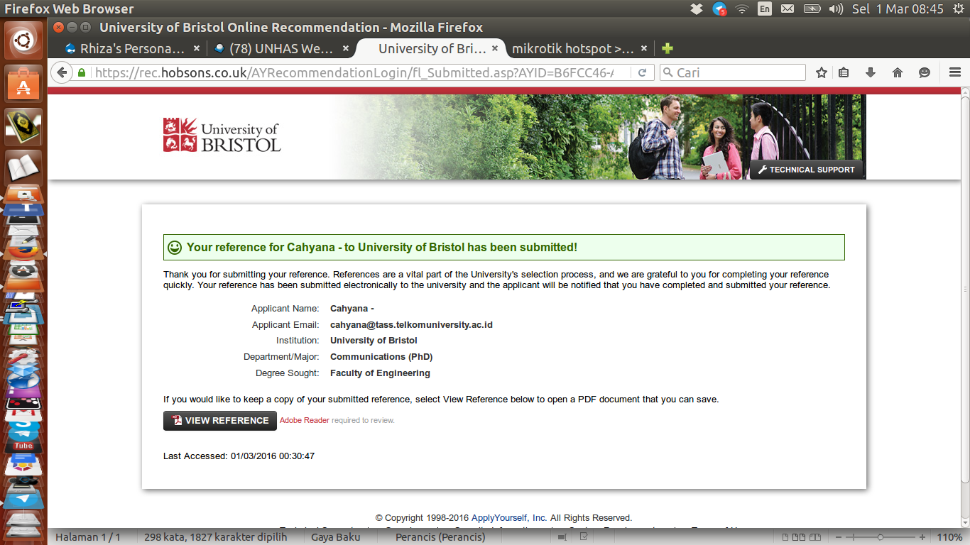Follow the Adobe Reader link
This screenshot has width=970, height=545.
click(x=305, y=420)
